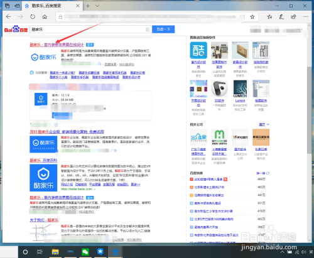The width and height of the screenshot is (314, 258).
Task: Open 深圳 酷家乐企业版 result link
Action: click(x=67, y=132)
